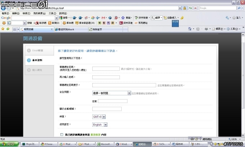Click the autofill button in Google toolbar

(x=171, y=18)
